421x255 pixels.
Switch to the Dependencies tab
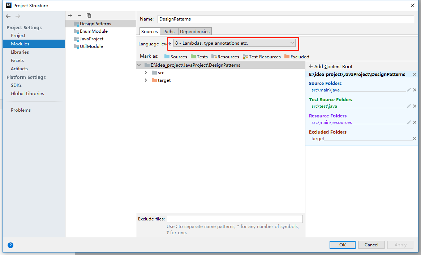point(194,31)
